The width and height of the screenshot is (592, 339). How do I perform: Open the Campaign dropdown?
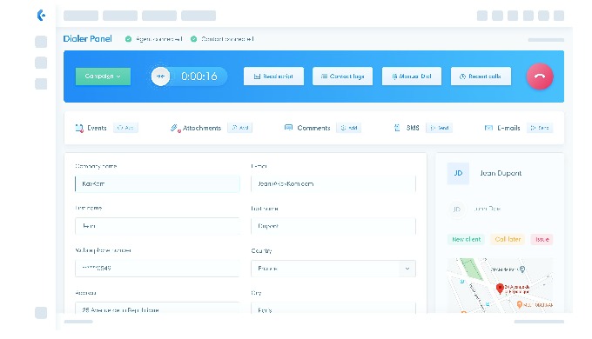pyautogui.click(x=103, y=76)
